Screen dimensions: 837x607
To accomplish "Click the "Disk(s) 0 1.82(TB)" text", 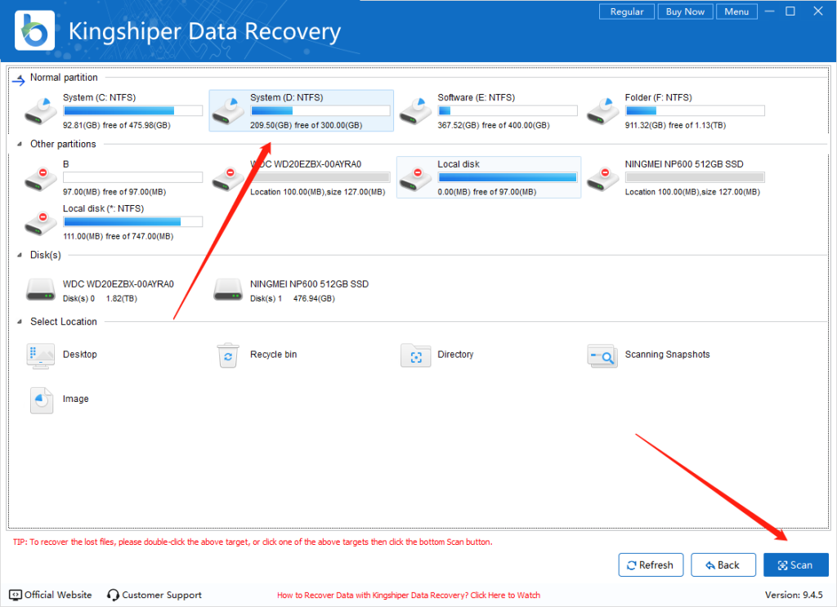I will [x=100, y=299].
